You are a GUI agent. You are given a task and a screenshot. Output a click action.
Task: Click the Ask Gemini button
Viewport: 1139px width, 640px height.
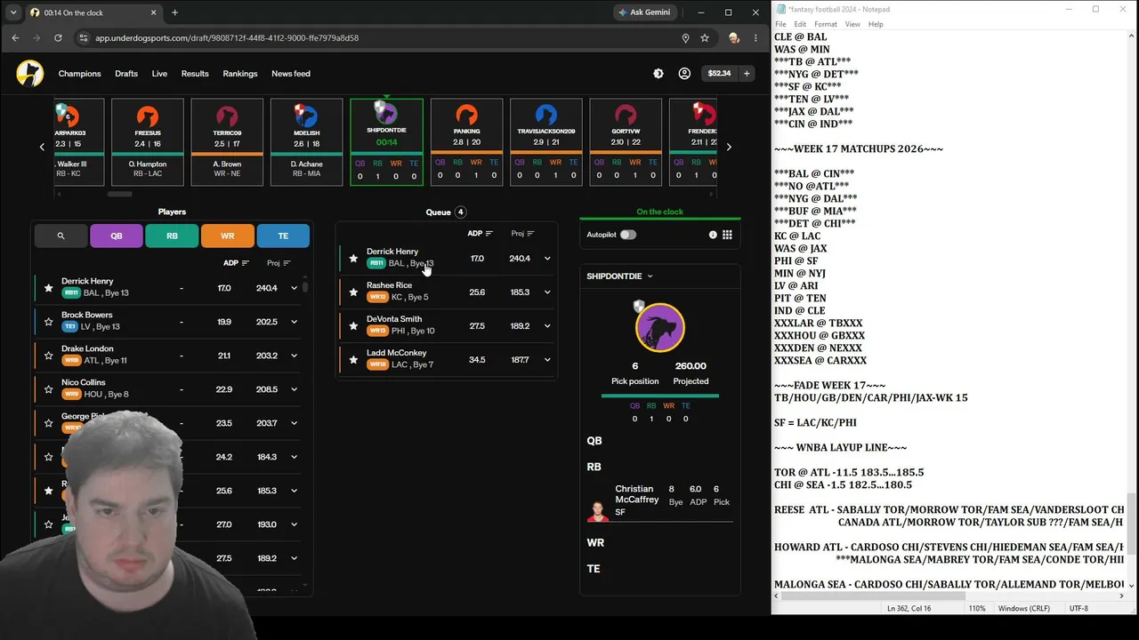coord(646,12)
